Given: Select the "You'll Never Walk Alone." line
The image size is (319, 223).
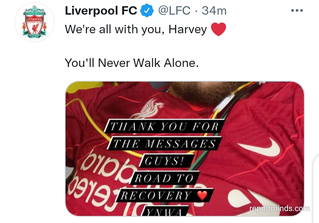Looking at the screenshot, I should 132,63.
